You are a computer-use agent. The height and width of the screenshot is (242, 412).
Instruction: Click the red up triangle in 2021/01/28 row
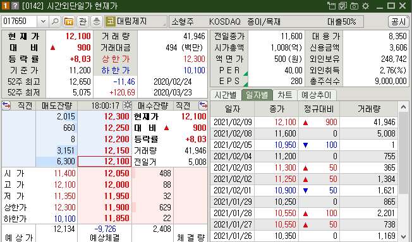point(305,214)
